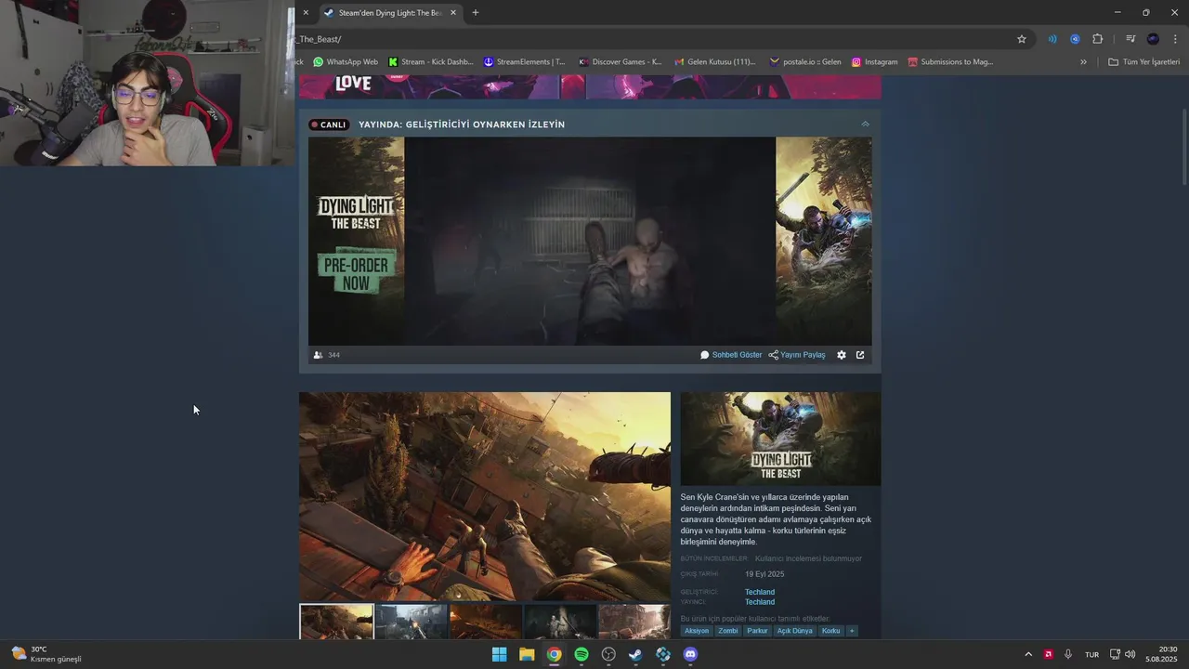Select the second screenshot thumbnail
1189x669 pixels.
pyautogui.click(x=412, y=622)
